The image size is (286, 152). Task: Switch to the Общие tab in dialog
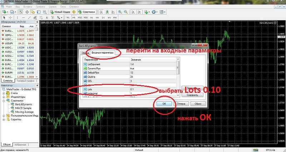coord(85,53)
